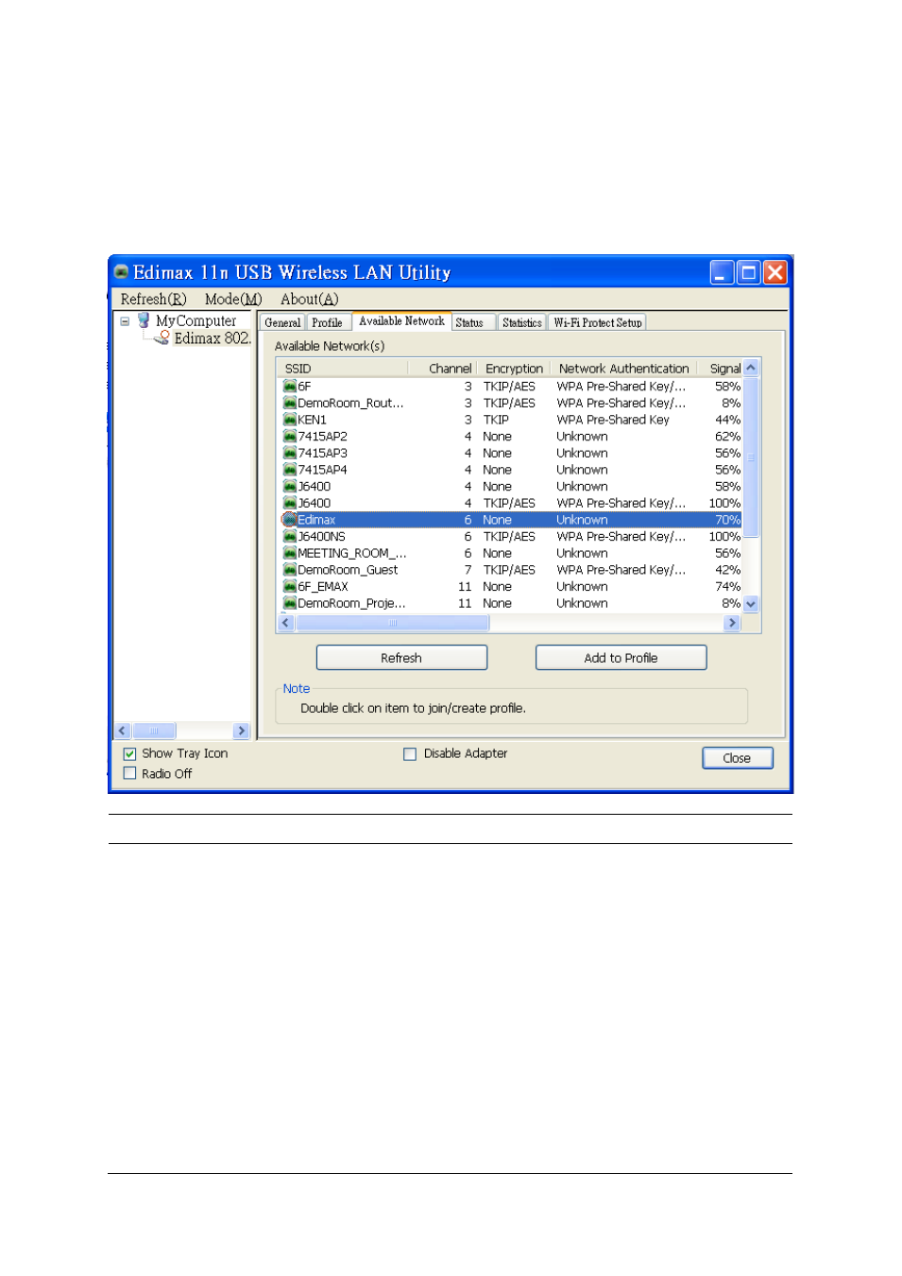This screenshot has width=902, height=1276.
Task: Select the Edimax network row
Action: pyautogui.click(x=511, y=520)
